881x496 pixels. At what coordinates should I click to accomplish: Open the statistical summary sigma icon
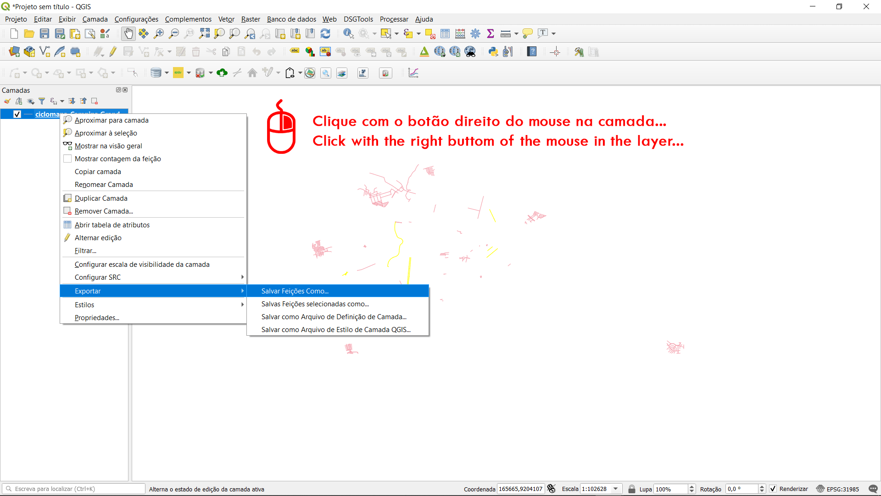(x=491, y=34)
